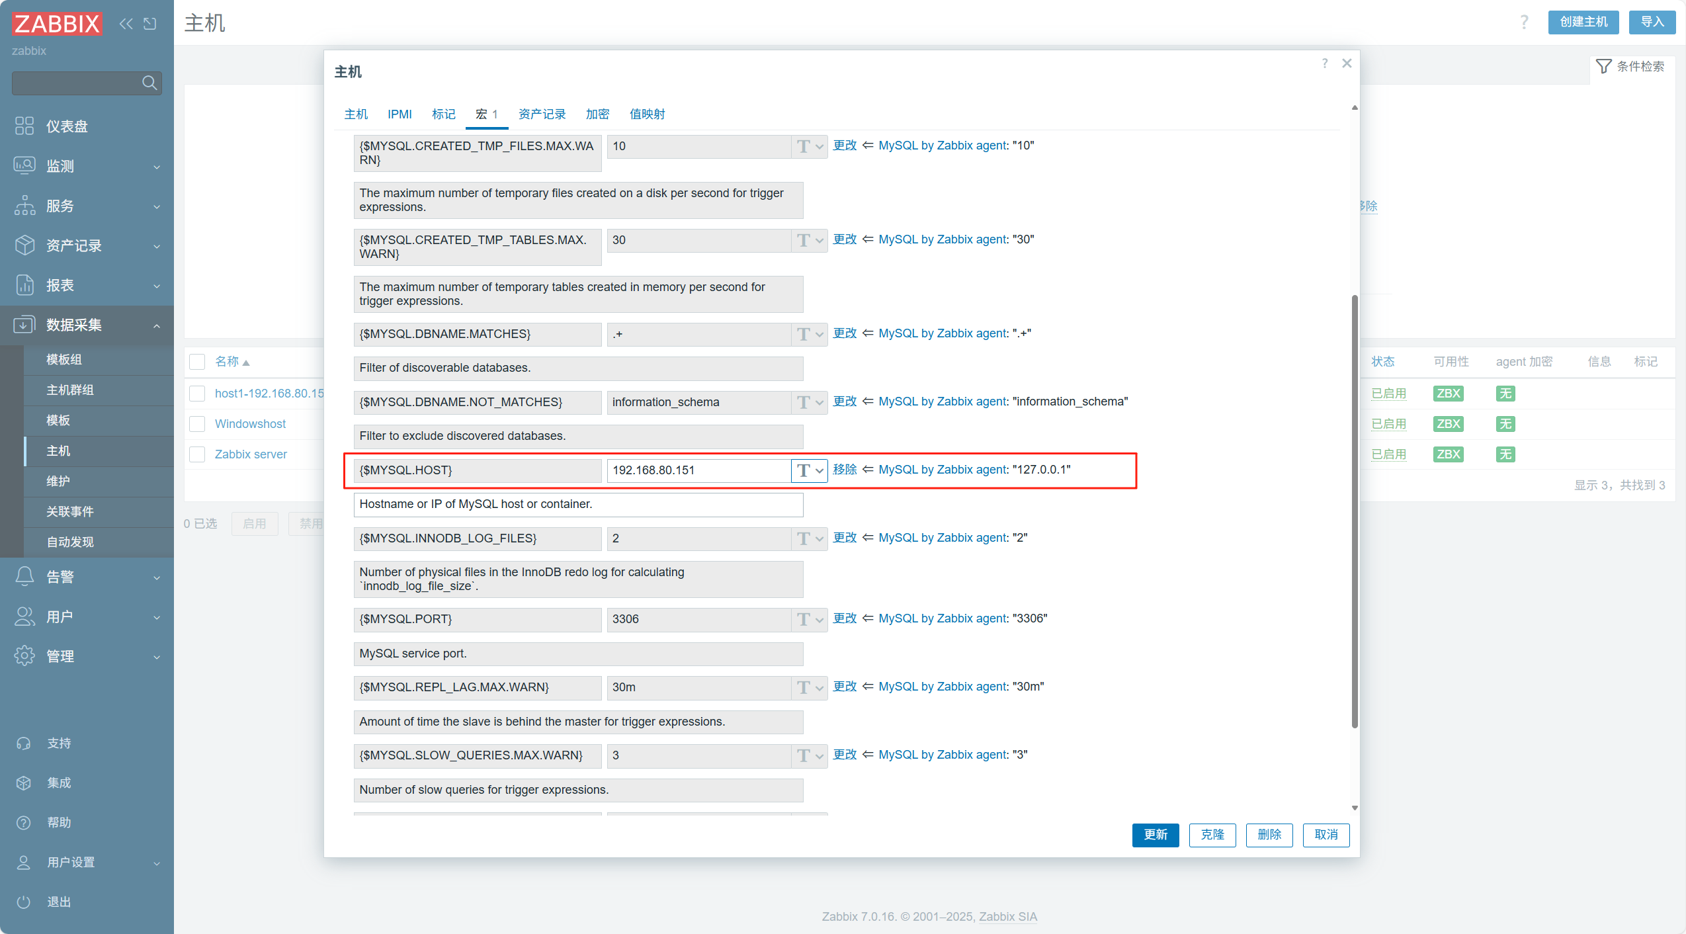Click the 克隆 clone button
This screenshot has height=934, width=1686.
pyautogui.click(x=1212, y=835)
